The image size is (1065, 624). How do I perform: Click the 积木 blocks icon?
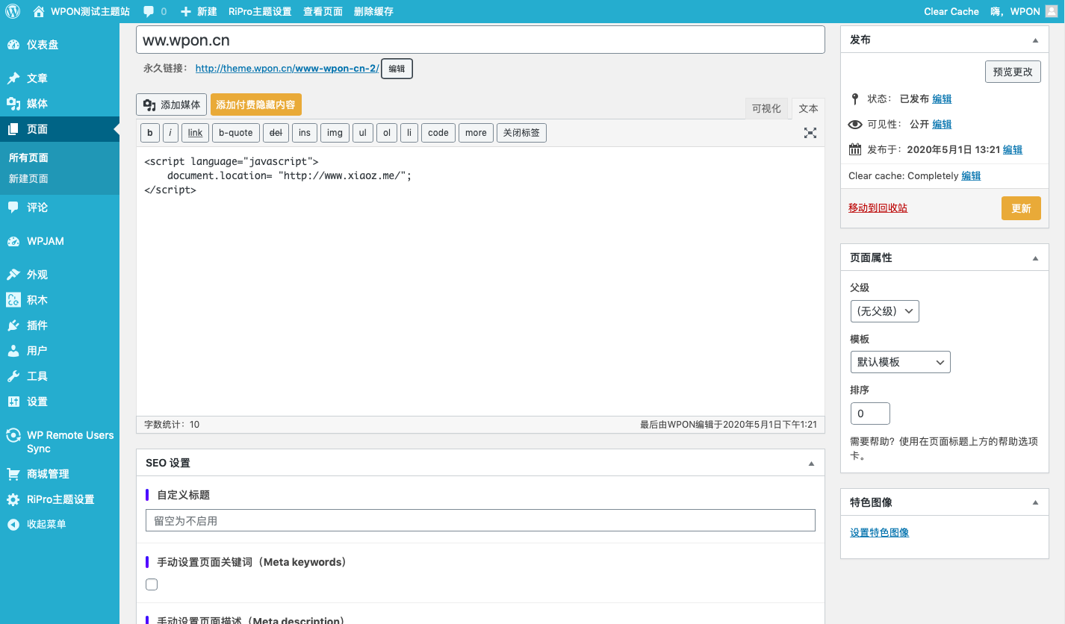coord(13,300)
